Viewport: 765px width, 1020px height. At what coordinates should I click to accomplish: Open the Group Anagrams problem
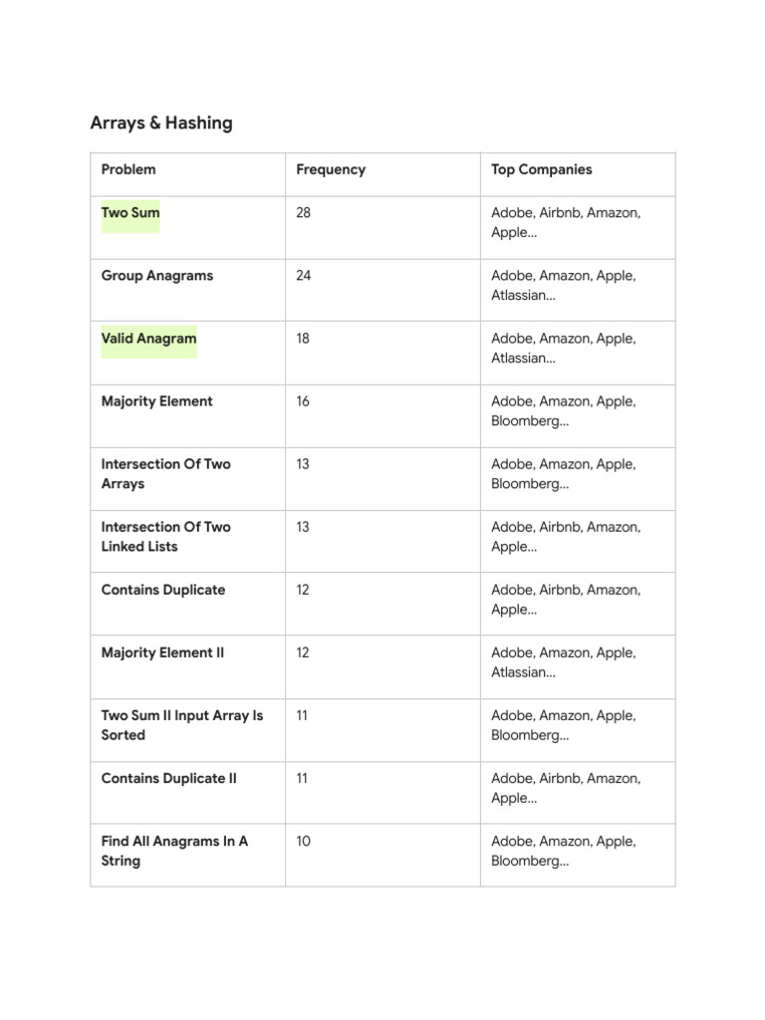(x=156, y=276)
